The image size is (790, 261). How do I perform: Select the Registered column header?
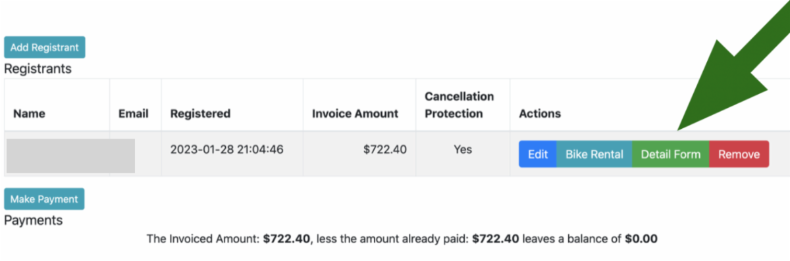pyautogui.click(x=200, y=113)
